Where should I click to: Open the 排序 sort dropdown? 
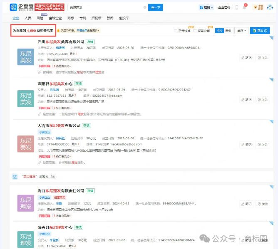[x=241, y=31]
